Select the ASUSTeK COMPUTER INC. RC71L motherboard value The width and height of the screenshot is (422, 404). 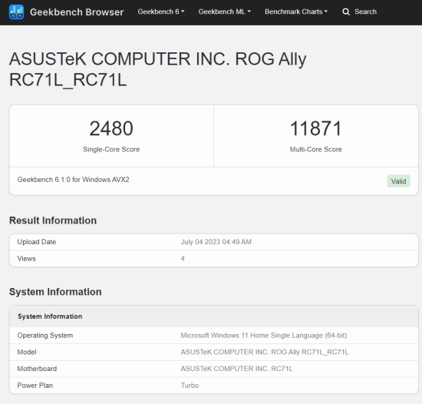(x=236, y=369)
